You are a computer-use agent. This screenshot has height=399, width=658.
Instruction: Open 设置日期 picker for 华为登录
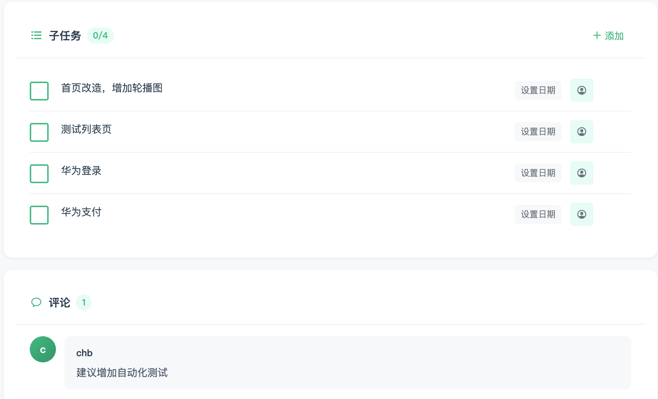(x=538, y=173)
